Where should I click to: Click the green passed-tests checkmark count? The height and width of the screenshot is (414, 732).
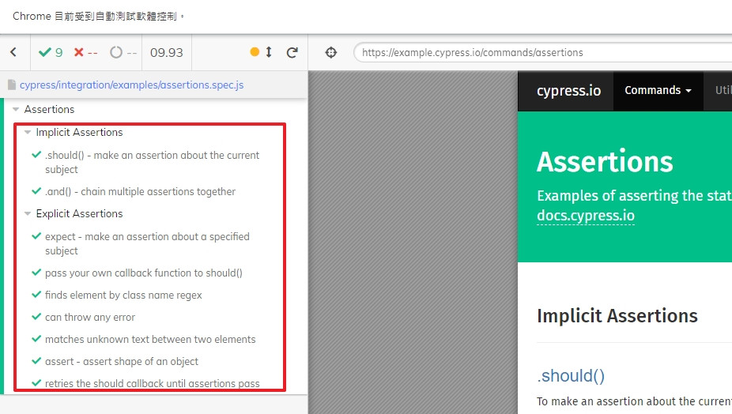tap(51, 52)
